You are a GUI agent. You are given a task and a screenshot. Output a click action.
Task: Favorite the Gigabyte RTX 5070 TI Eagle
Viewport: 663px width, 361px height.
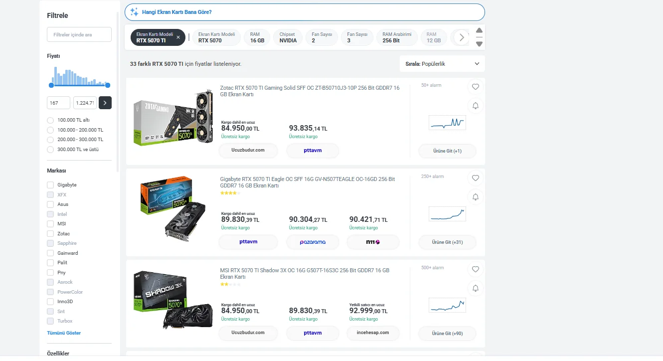[x=475, y=178]
